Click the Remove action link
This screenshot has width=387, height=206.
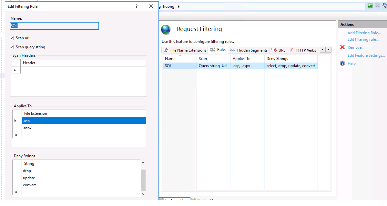click(356, 47)
